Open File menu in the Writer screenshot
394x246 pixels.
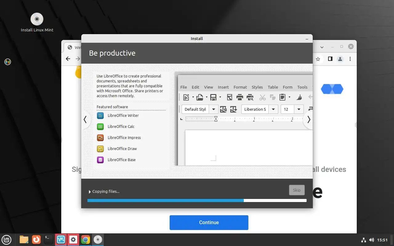click(183, 87)
